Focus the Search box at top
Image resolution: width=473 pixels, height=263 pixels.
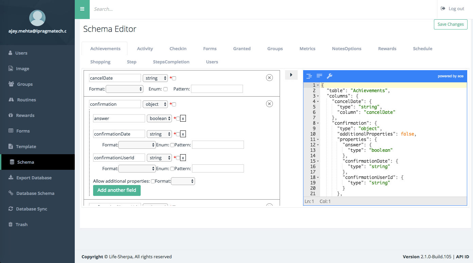tap(263, 9)
